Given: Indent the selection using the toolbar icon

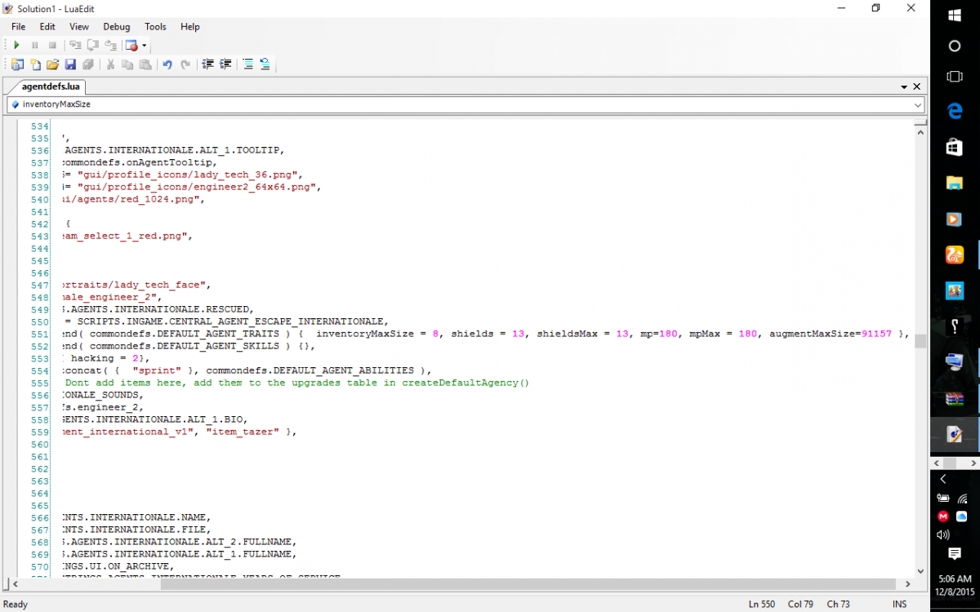Looking at the screenshot, I should coord(225,64).
